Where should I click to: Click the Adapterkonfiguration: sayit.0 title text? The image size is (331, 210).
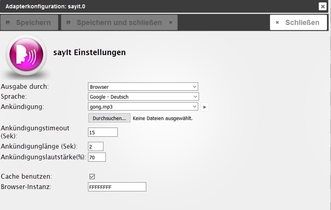45,6
